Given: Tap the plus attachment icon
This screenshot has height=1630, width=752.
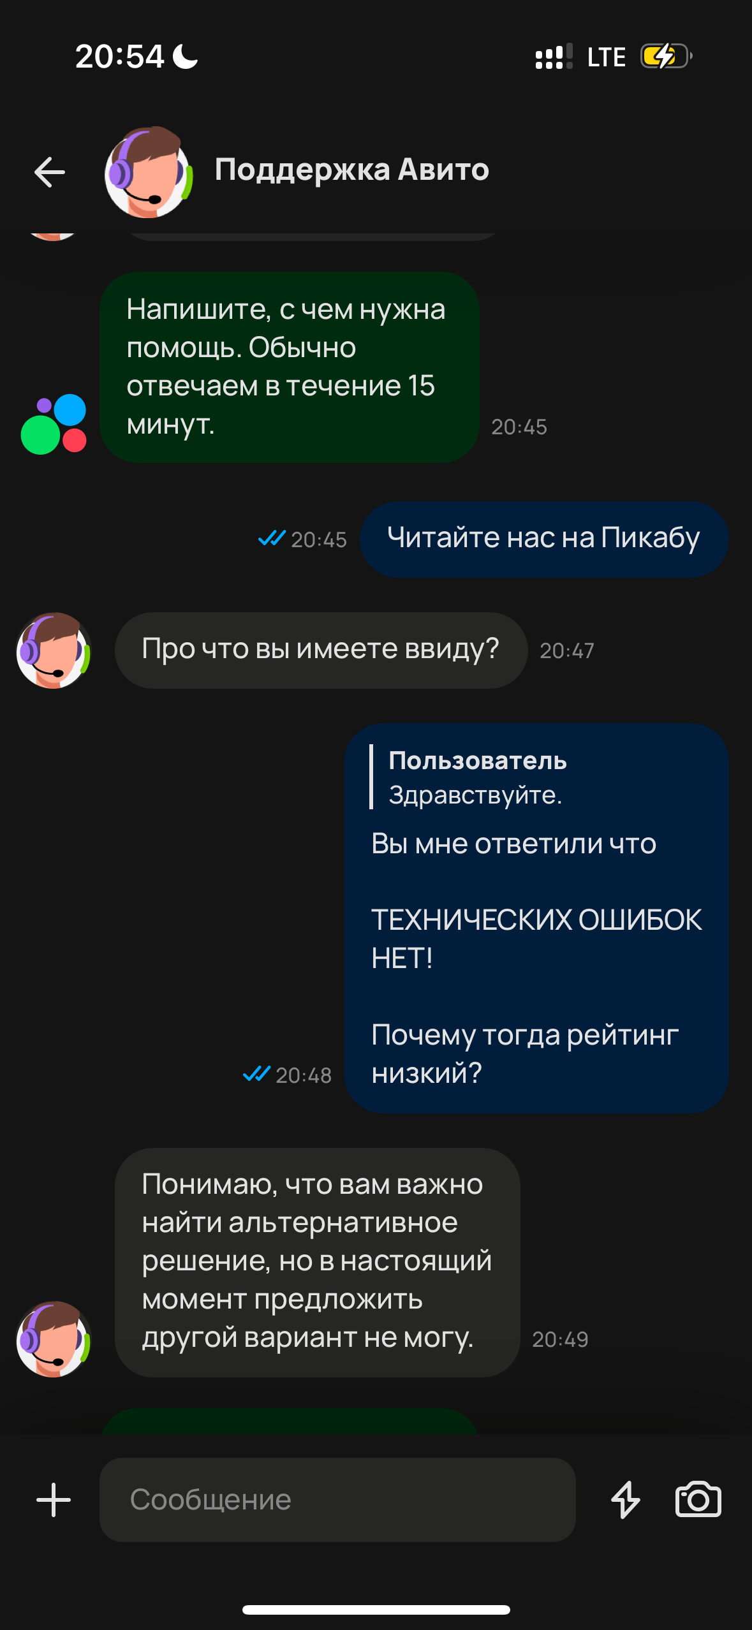Looking at the screenshot, I should 54,1500.
